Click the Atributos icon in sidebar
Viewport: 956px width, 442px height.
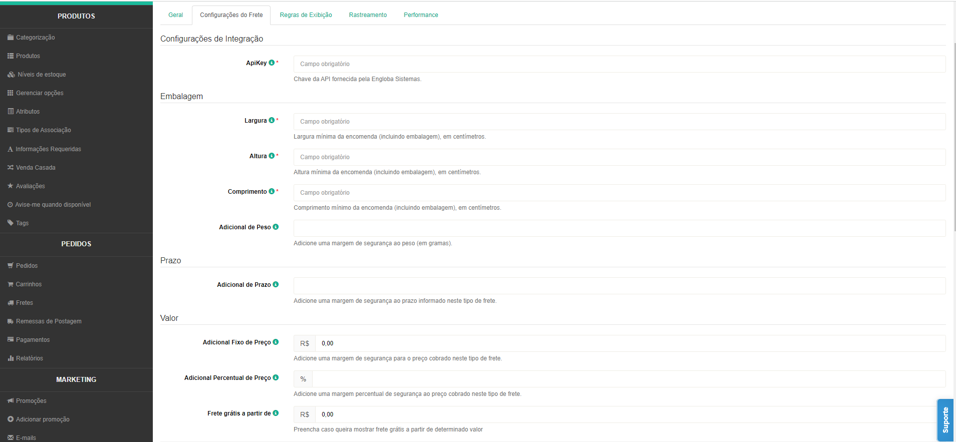click(11, 112)
